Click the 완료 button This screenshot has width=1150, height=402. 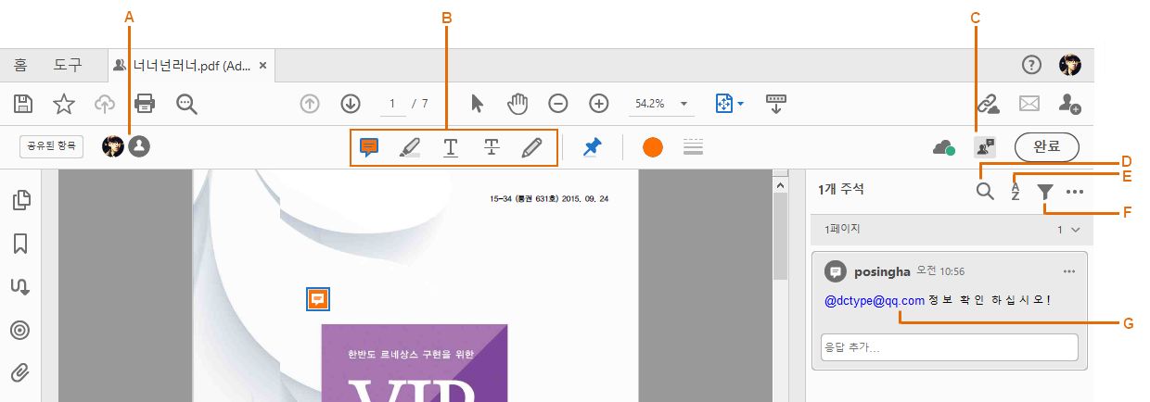click(x=1047, y=146)
